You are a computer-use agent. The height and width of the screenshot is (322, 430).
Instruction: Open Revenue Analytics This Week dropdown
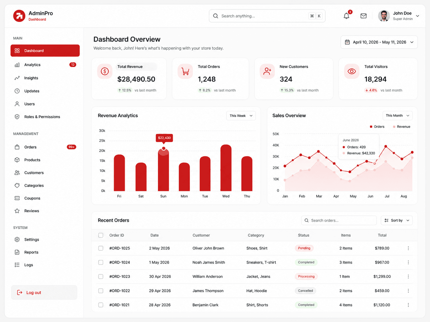click(241, 116)
